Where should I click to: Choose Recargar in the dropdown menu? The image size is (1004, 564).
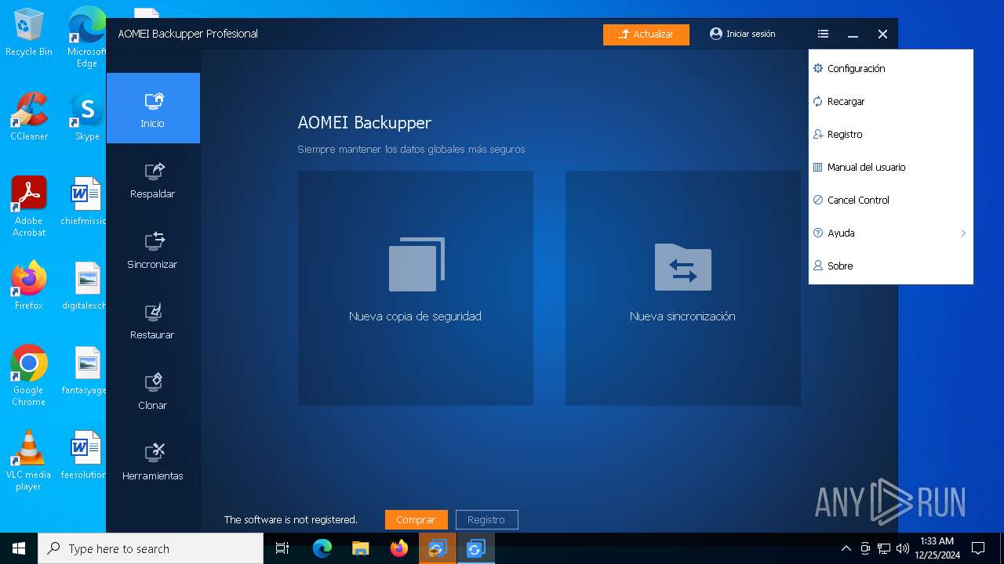[891, 102]
